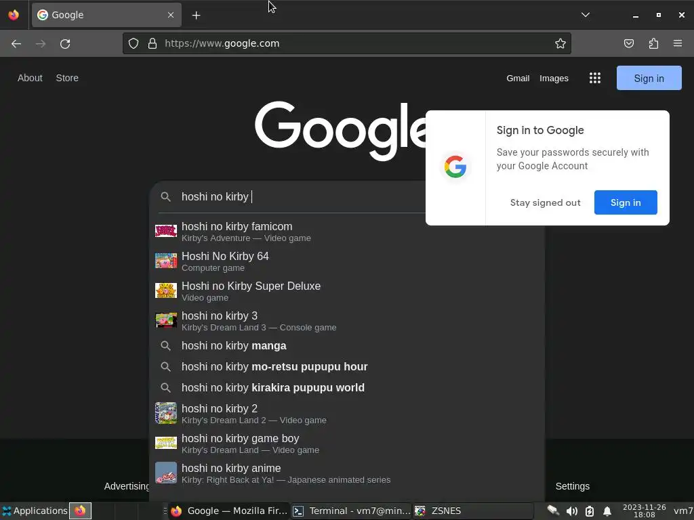This screenshot has height=520, width=694.
Task: Select suggestion hoshi no kirby game boy
Action: coord(346,443)
